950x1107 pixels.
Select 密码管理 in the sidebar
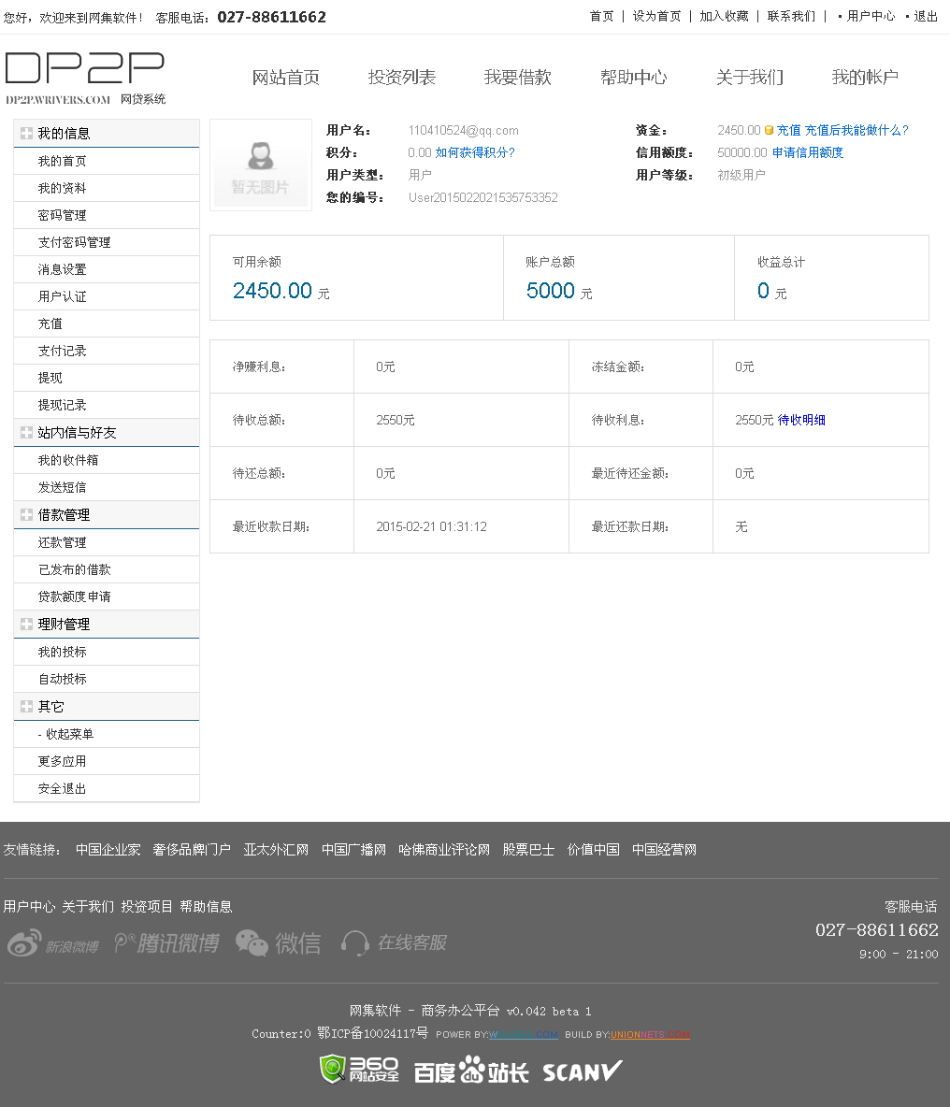point(62,216)
